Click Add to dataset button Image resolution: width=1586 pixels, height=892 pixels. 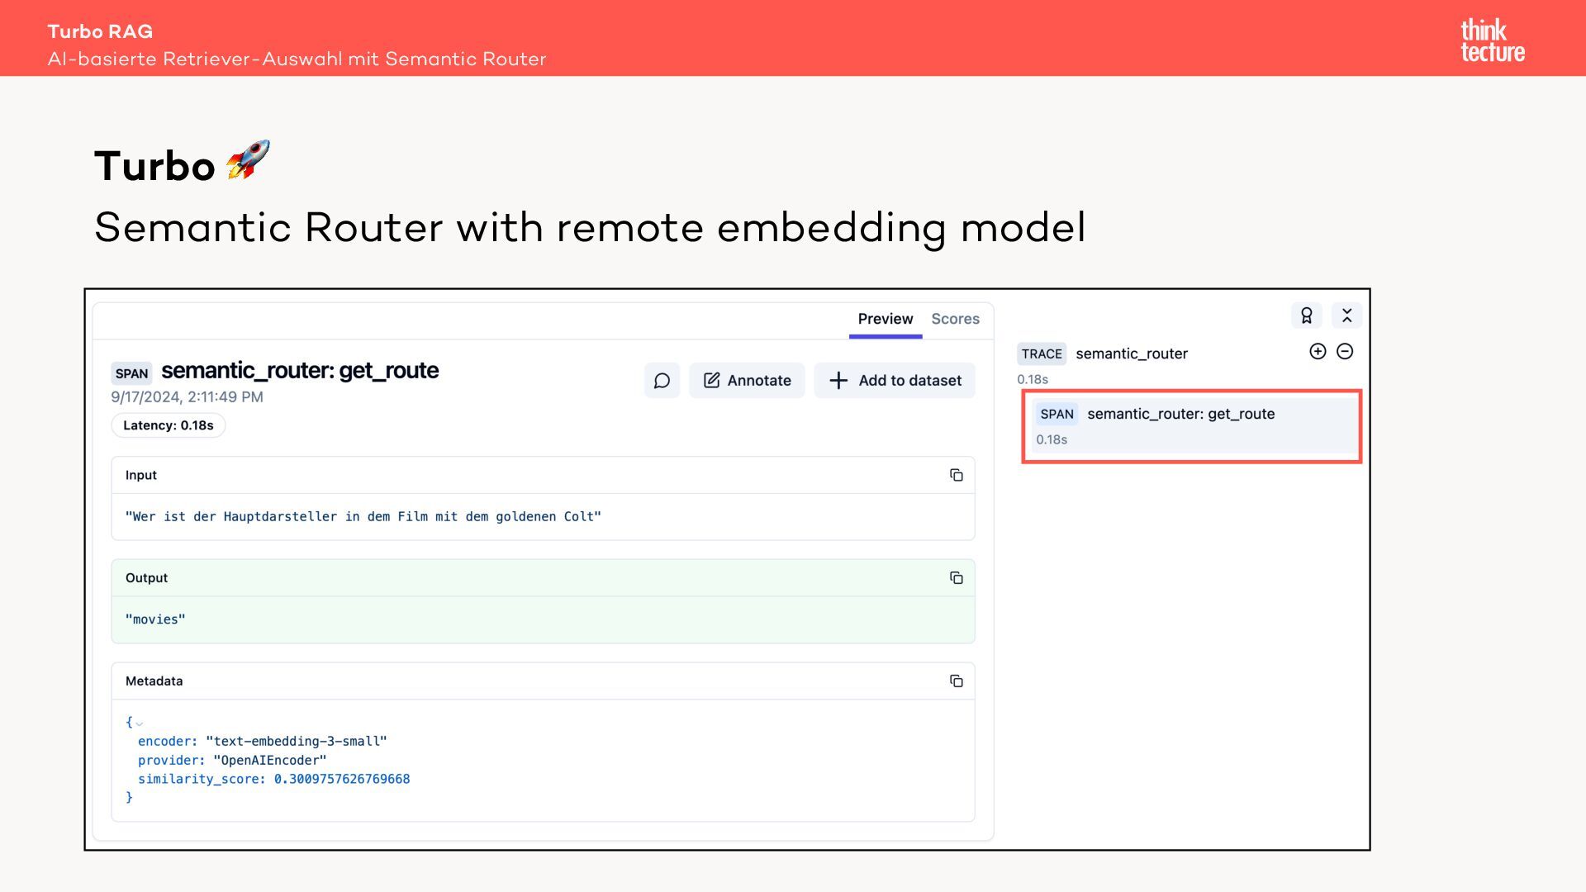pos(895,381)
